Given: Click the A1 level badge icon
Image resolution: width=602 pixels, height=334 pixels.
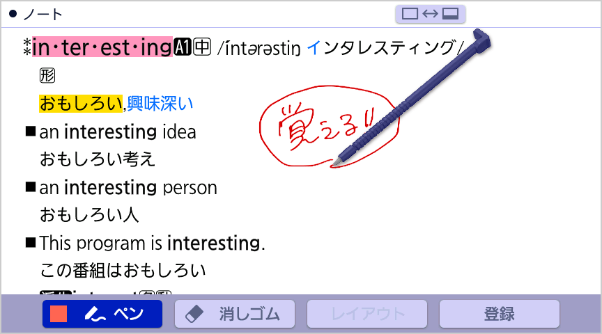Looking at the screenshot, I should point(182,47).
